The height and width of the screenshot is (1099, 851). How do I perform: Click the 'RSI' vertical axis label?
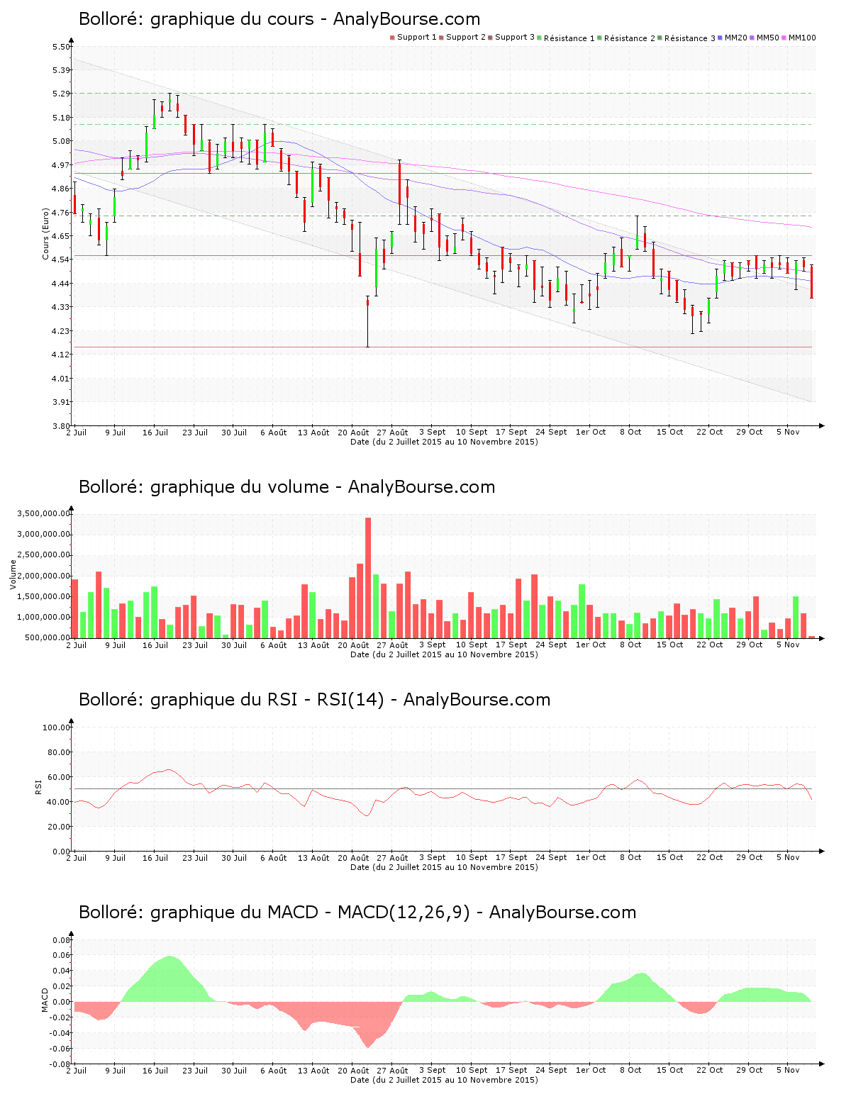(38, 786)
